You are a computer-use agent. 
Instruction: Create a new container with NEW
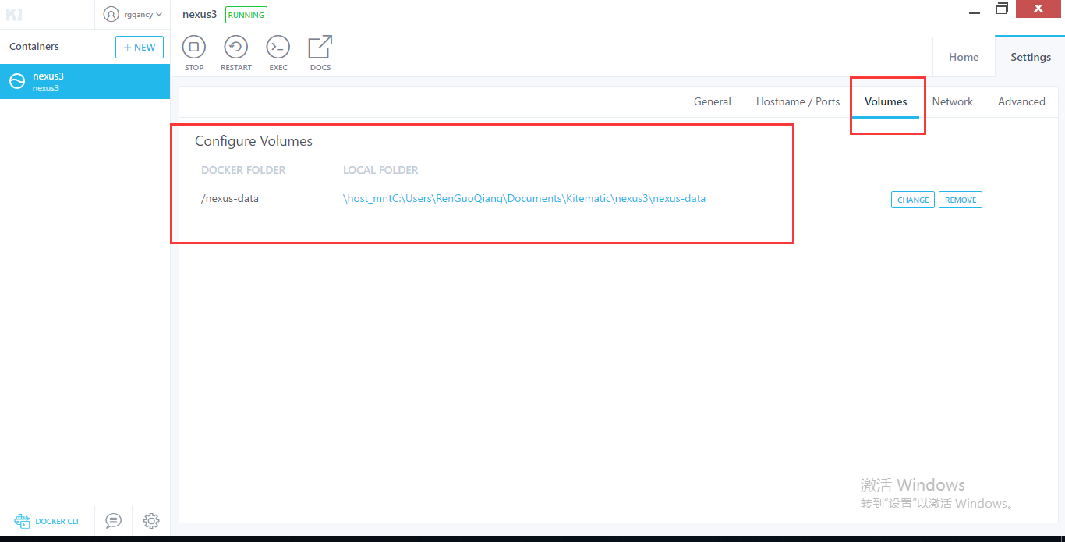click(140, 47)
